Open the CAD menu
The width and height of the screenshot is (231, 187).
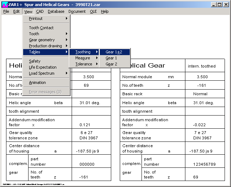point(40,11)
